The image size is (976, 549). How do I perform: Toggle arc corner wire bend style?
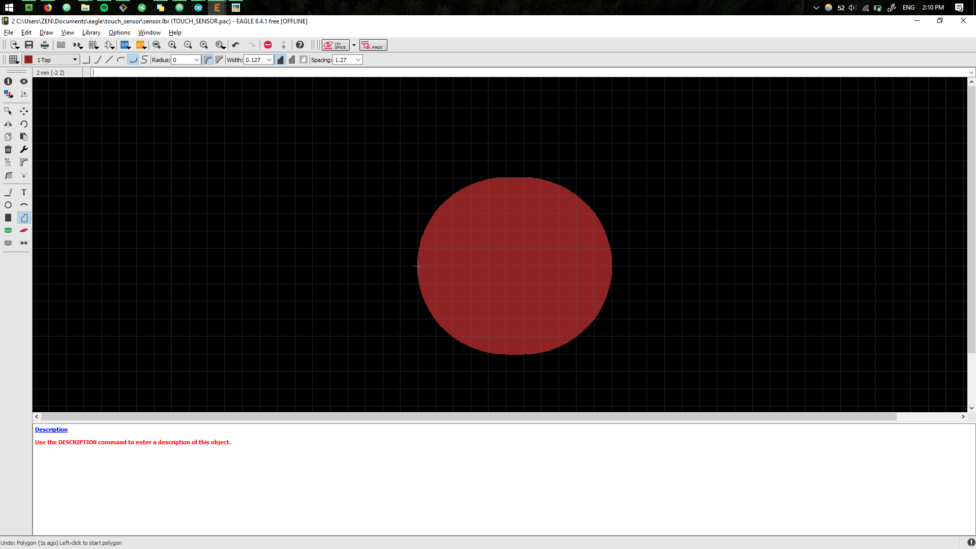(x=121, y=59)
